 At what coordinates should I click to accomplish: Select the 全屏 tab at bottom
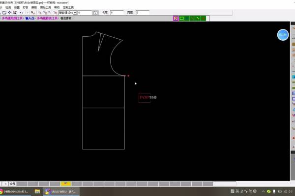(x=12, y=184)
